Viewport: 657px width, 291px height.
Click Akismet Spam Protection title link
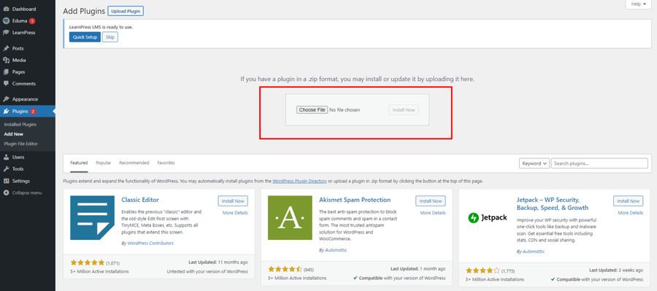(355, 200)
